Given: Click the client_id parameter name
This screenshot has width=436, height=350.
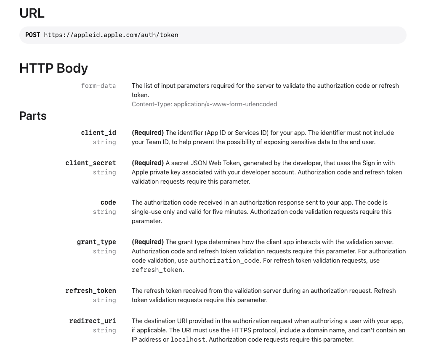Looking at the screenshot, I should tap(98, 133).
